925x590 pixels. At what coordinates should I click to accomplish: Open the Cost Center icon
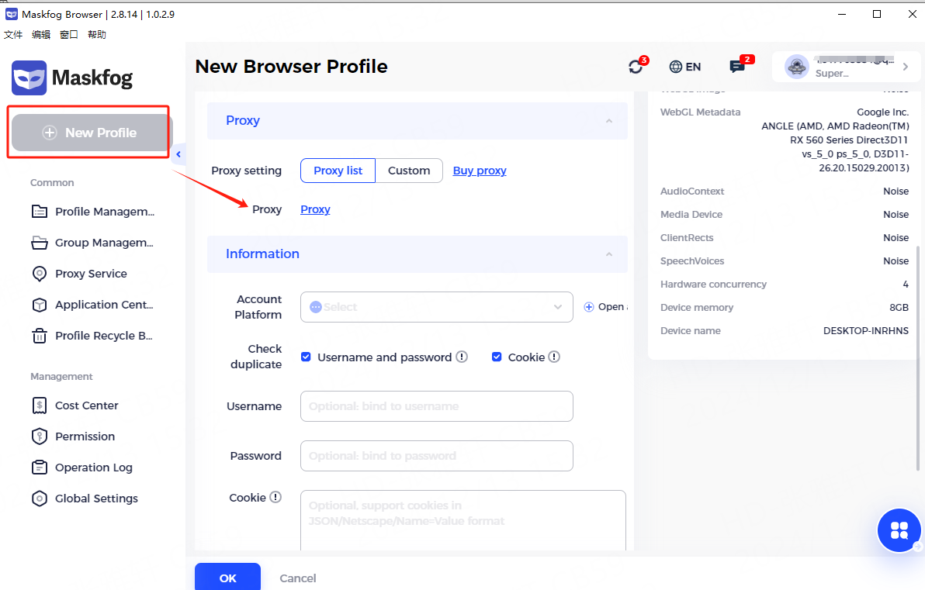pyautogui.click(x=39, y=405)
